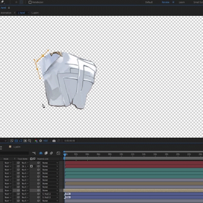Open the L hand viewer panel menu
The width and height of the screenshot is (203, 203).
(x=9, y=8)
